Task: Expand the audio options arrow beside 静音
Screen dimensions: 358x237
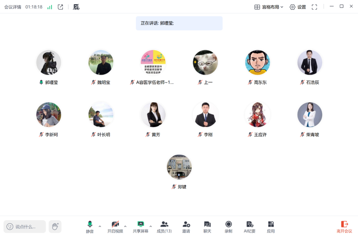Action: (x=100, y=226)
